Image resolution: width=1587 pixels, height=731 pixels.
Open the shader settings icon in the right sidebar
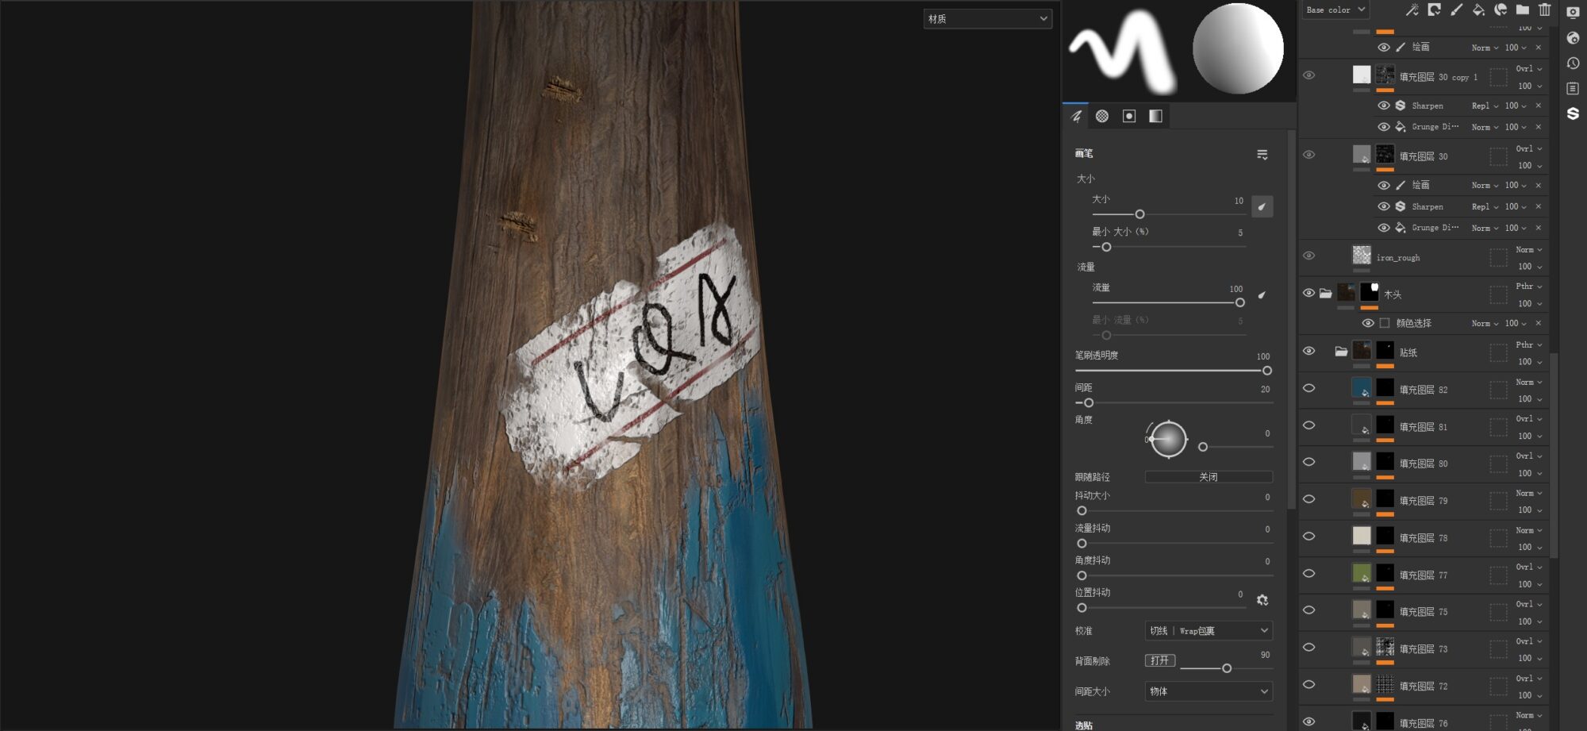1573,38
